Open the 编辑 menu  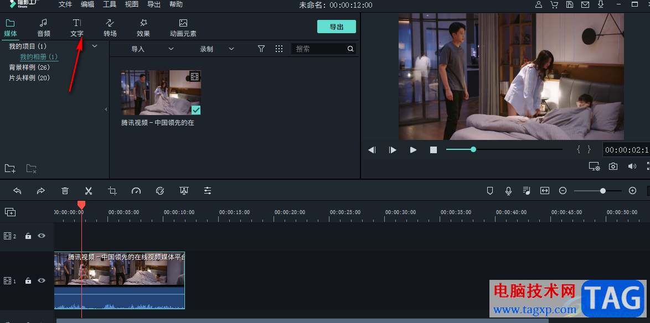click(x=87, y=4)
